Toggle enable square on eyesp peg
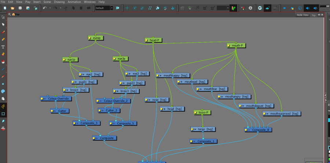330x163 pixels. [90, 38]
